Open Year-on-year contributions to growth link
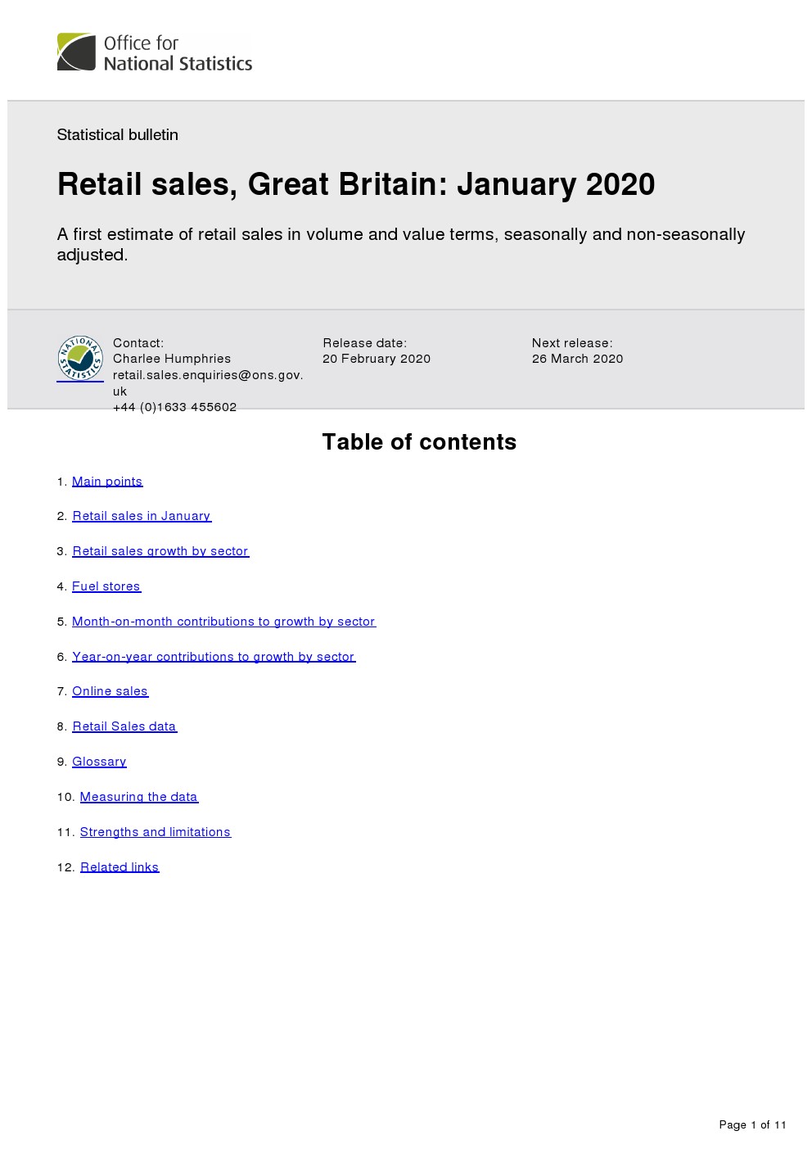The height and width of the screenshot is (1149, 812). tap(214, 657)
